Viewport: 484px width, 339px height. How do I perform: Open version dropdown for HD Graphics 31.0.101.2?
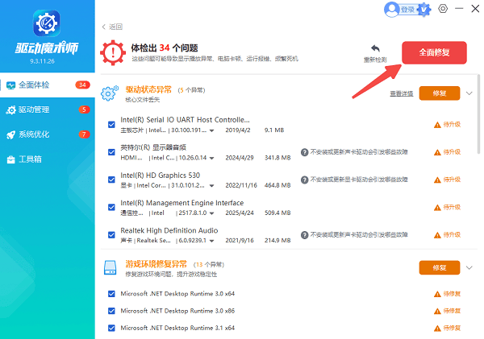211,186
